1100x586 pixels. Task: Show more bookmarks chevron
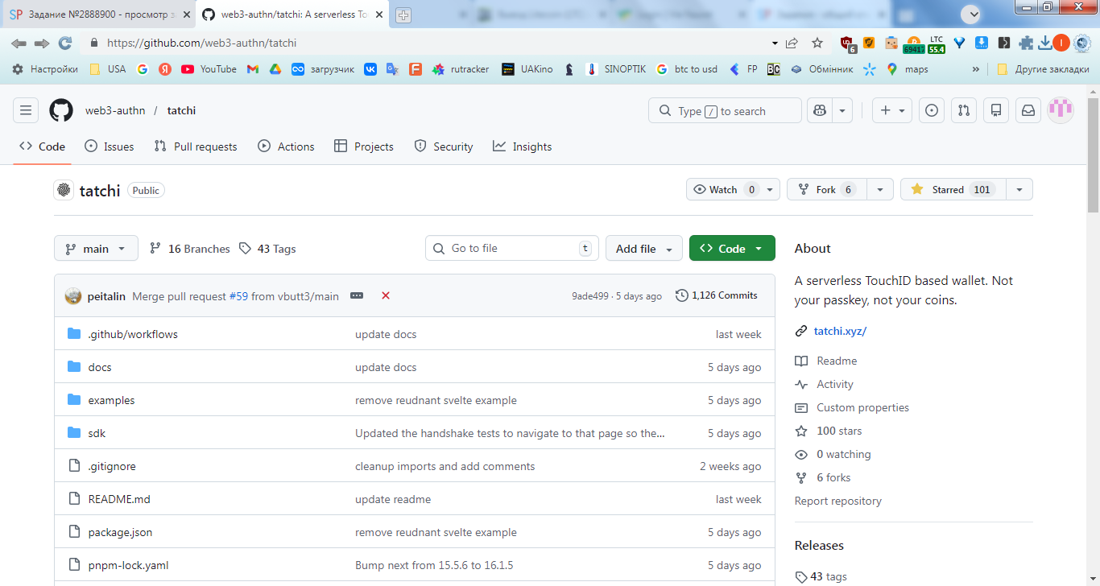pyautogui.click(x=976, y=69)
